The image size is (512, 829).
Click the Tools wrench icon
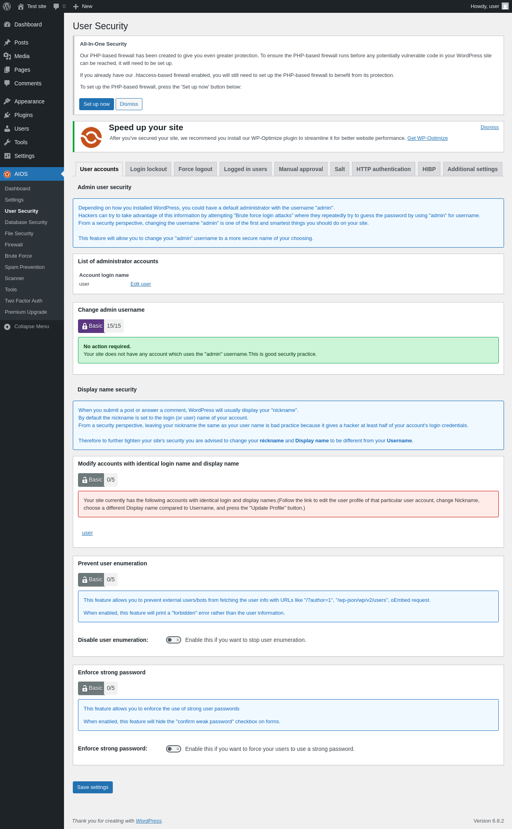(x=7, y=142)
